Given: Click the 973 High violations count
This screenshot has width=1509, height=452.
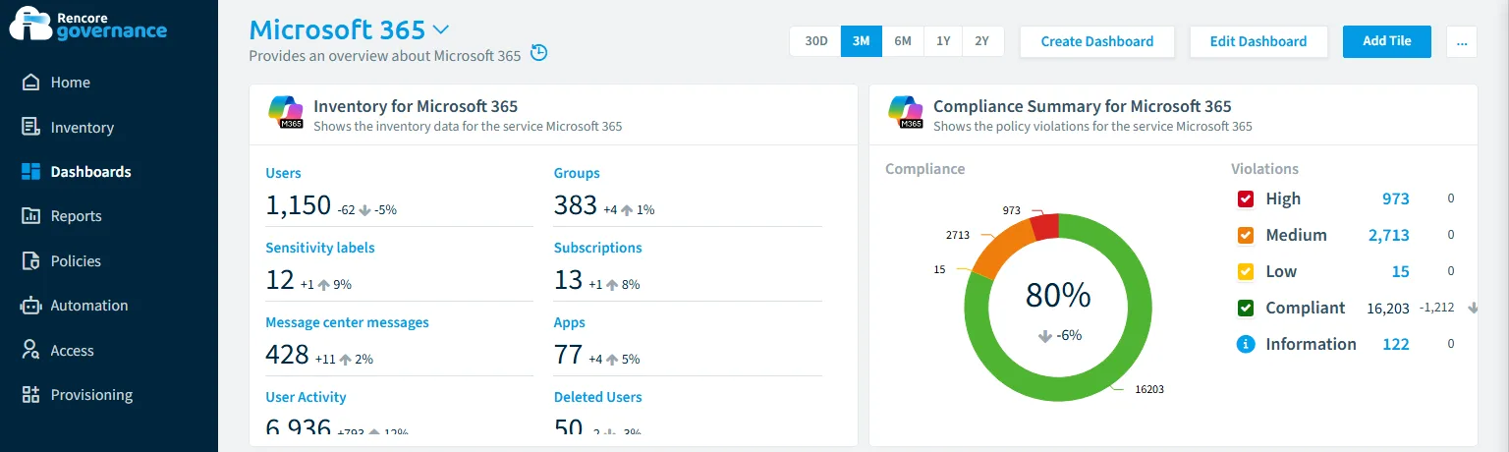Looking at the screenshot, I should click(x=1395, y=198).
